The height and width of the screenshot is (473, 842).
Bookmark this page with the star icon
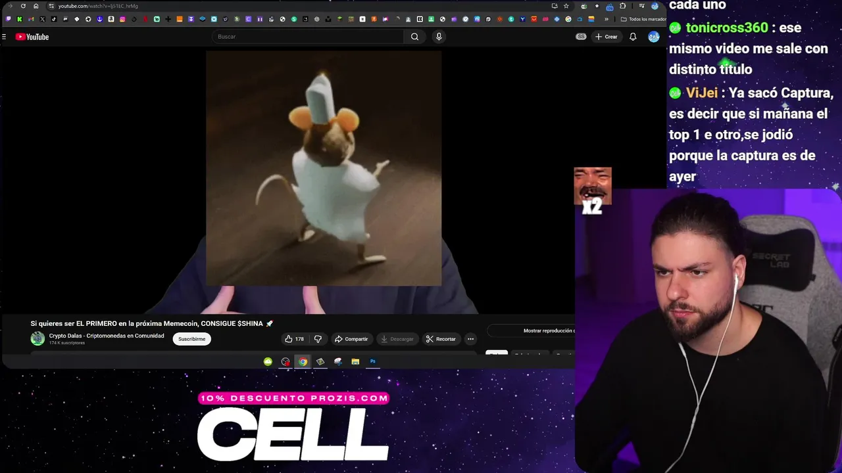click(x=566, y=6)
